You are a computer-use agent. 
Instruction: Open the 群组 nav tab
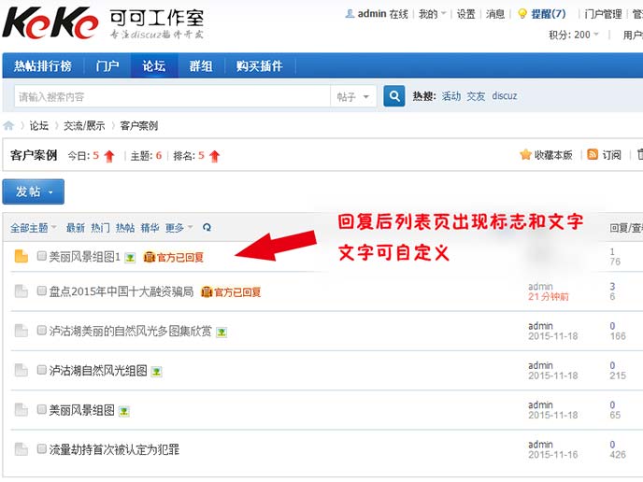tap(201, 65)
